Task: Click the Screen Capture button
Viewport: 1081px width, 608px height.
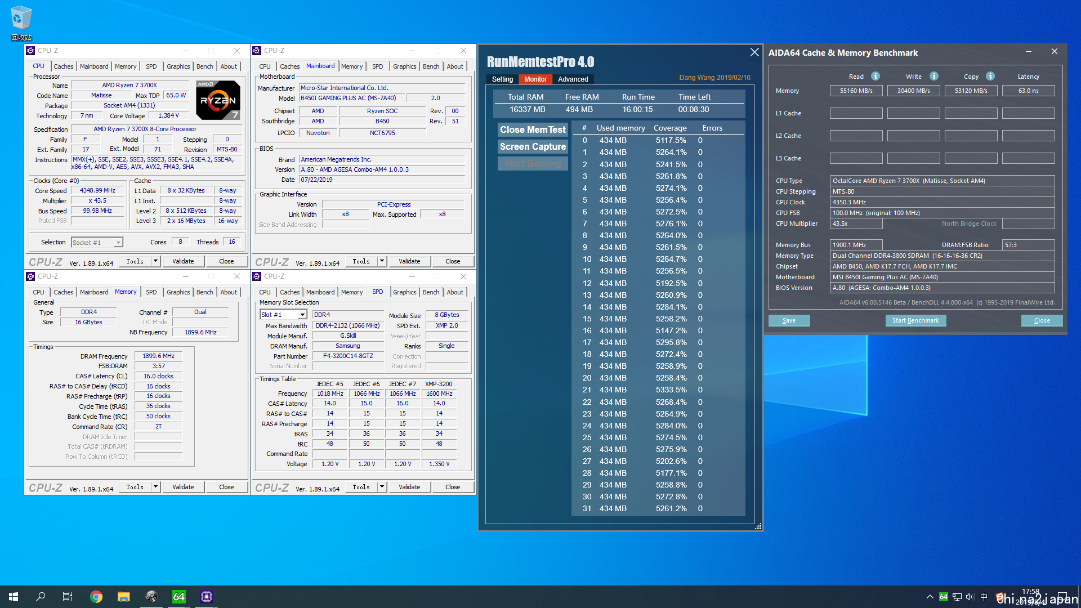Action: tap(533, 146)
